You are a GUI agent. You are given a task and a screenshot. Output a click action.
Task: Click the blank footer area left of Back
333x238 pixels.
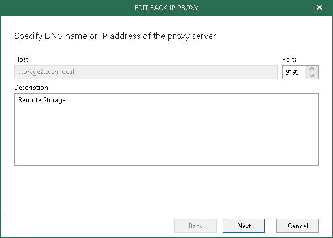87,226
